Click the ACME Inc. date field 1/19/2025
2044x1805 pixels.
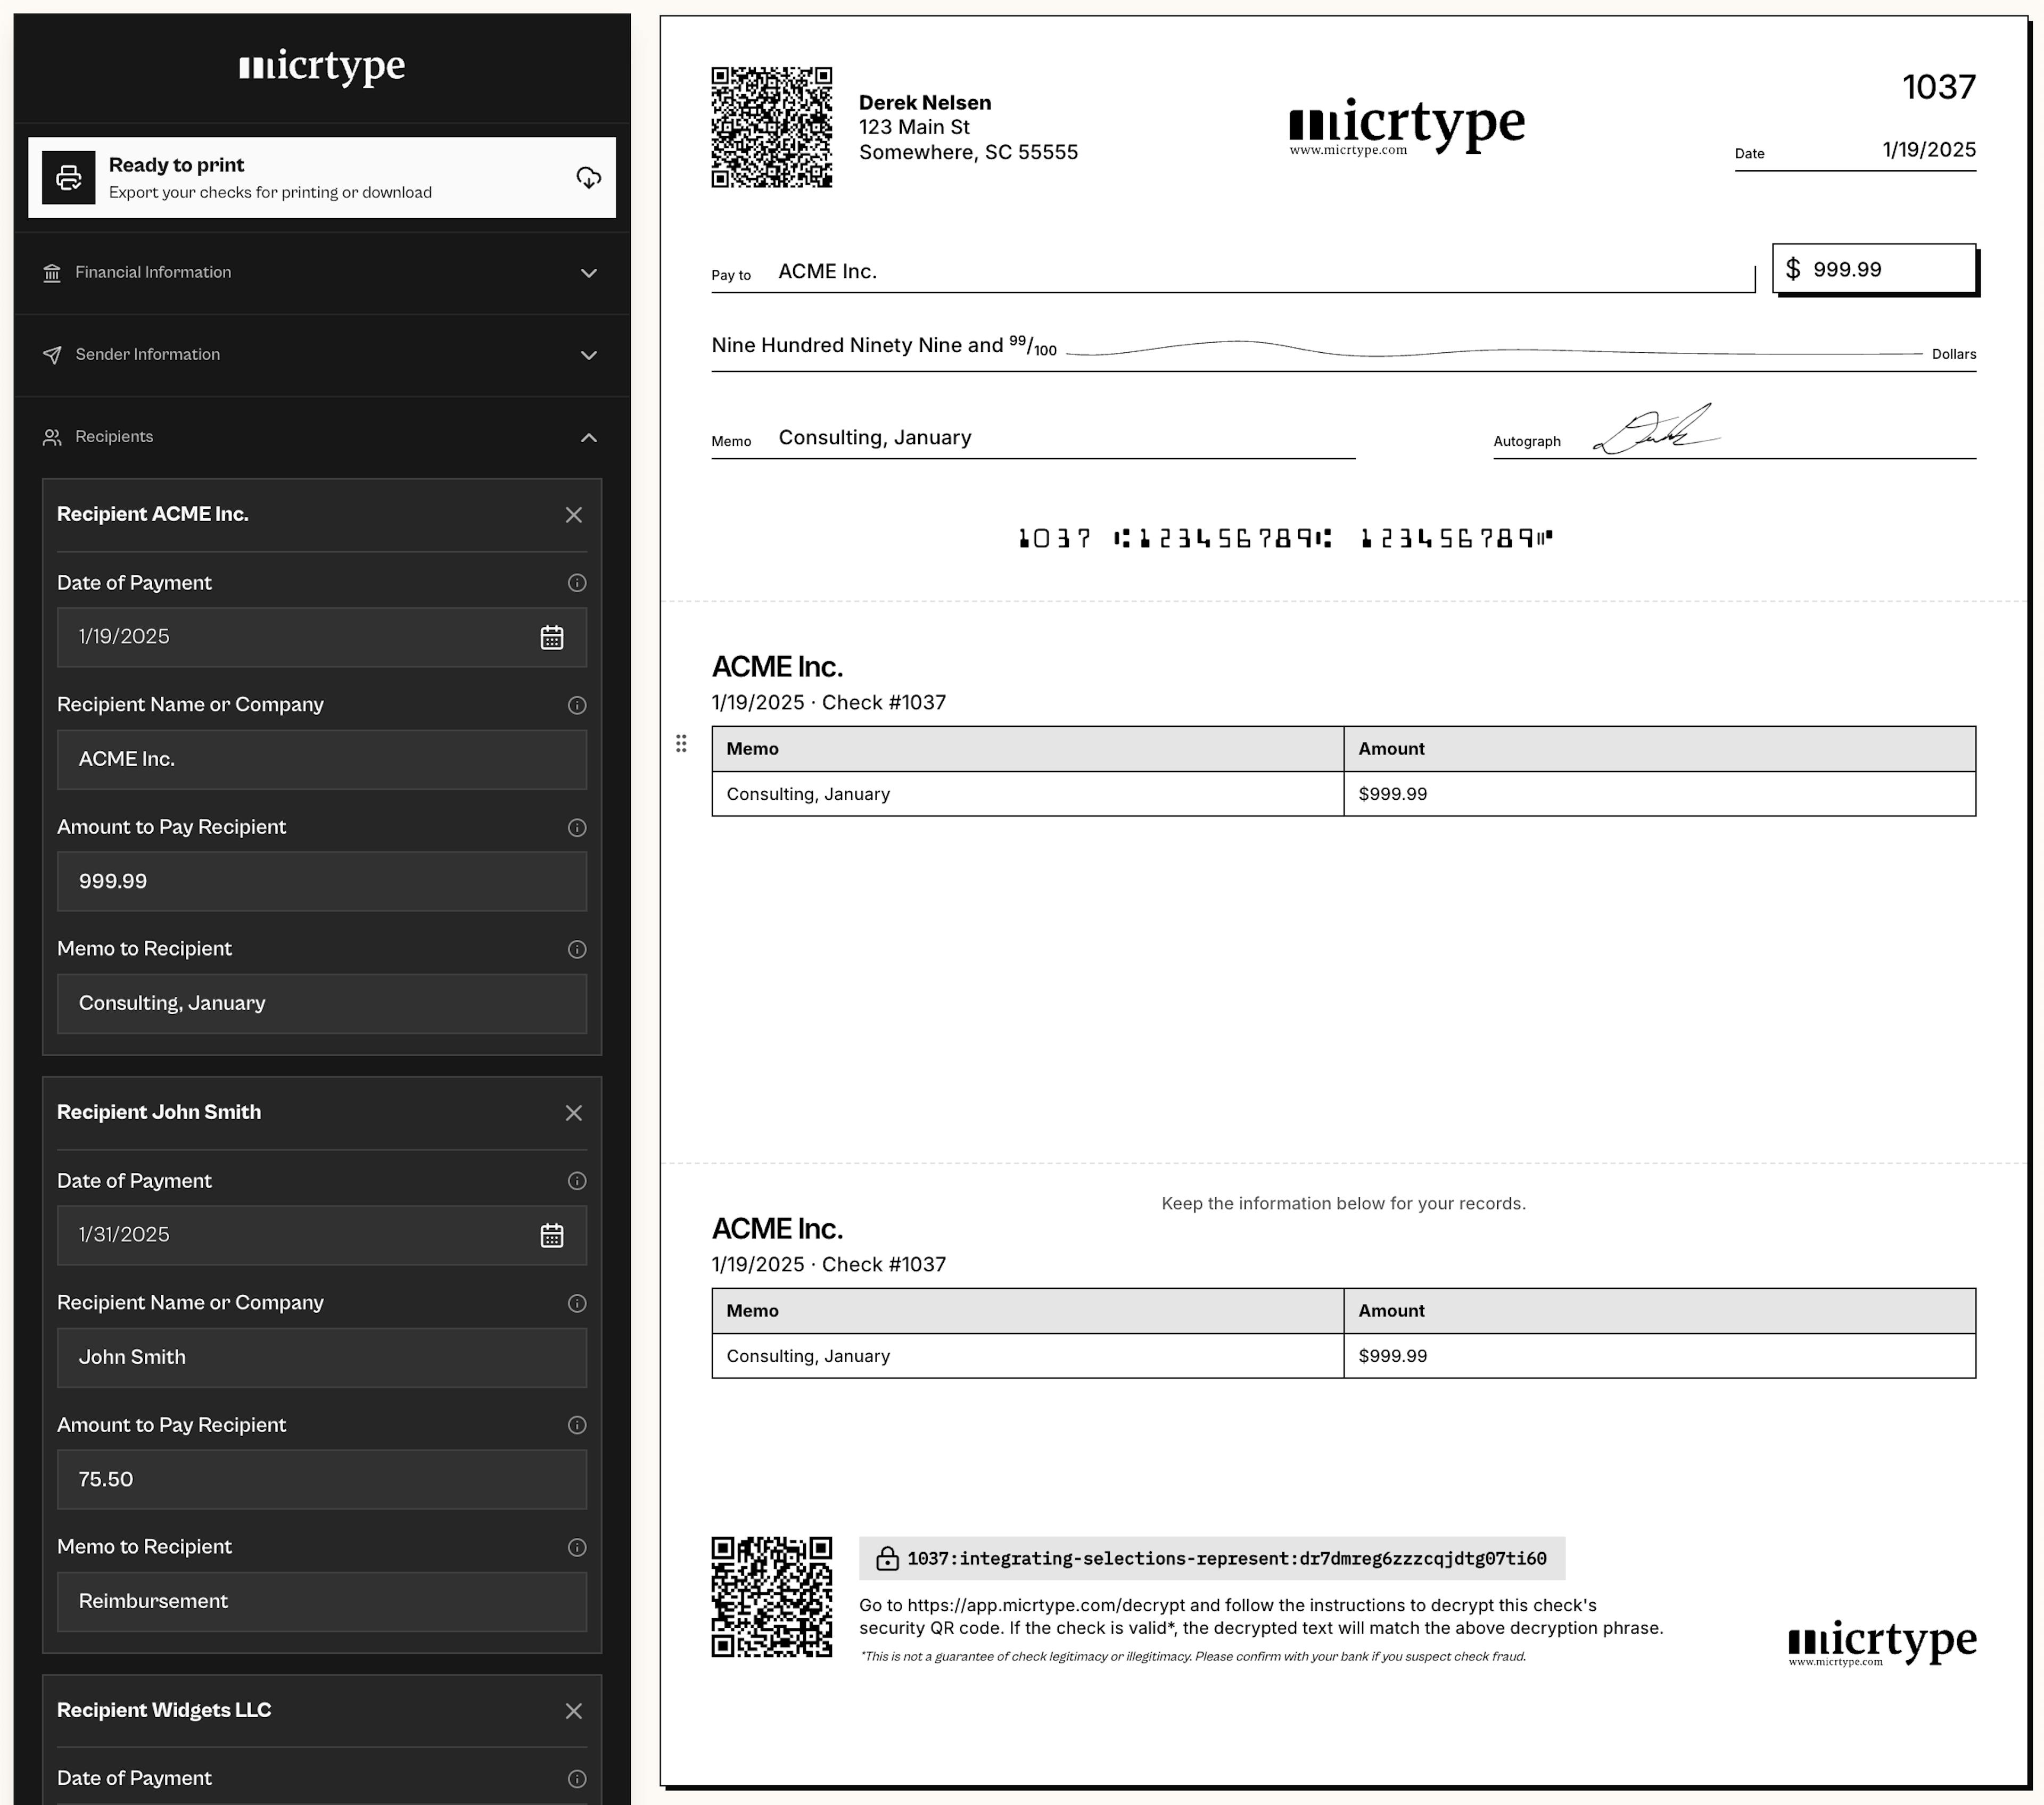(x=322, y=637)
